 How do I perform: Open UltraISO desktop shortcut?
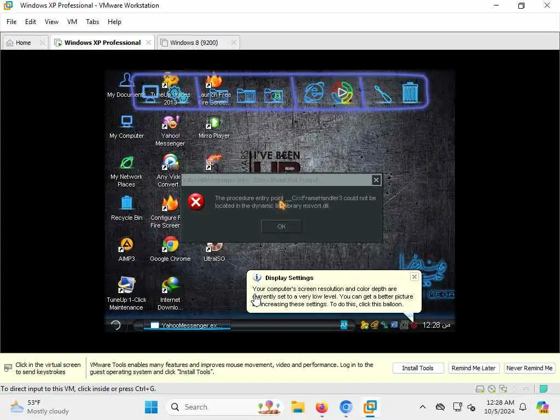tap(214, 252)
